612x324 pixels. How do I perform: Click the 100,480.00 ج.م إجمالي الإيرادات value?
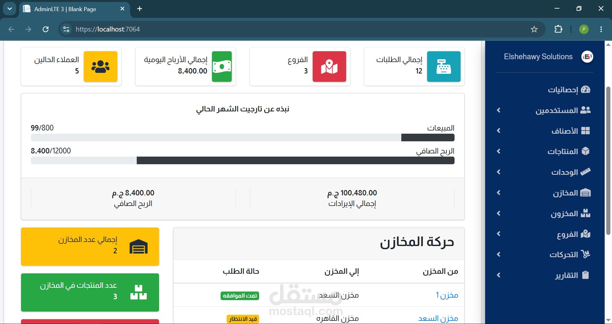click(352, 193)
